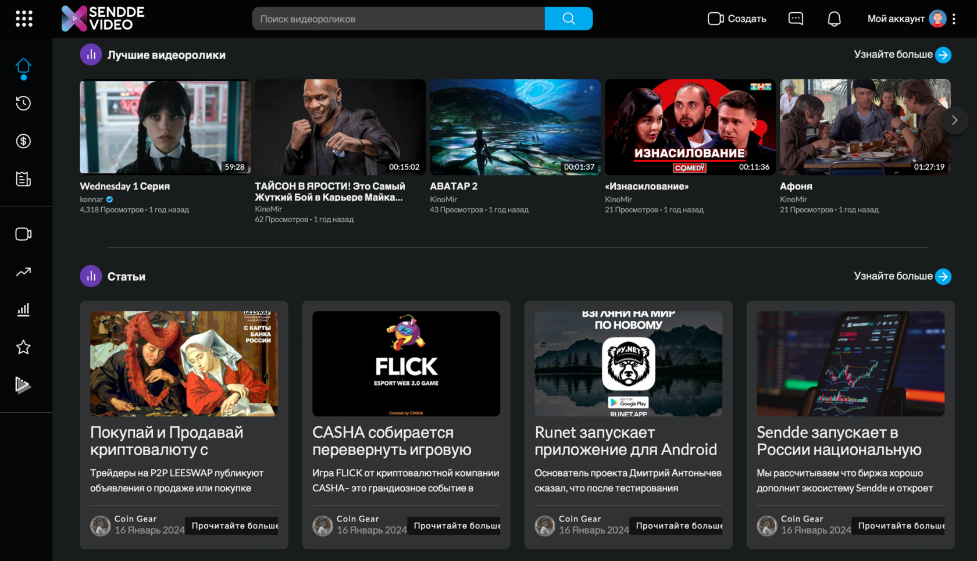Viewport: 977px width, 561px height.
Task: Open article Runet запускает приложение для Android
Action: (x=626, y=441)
